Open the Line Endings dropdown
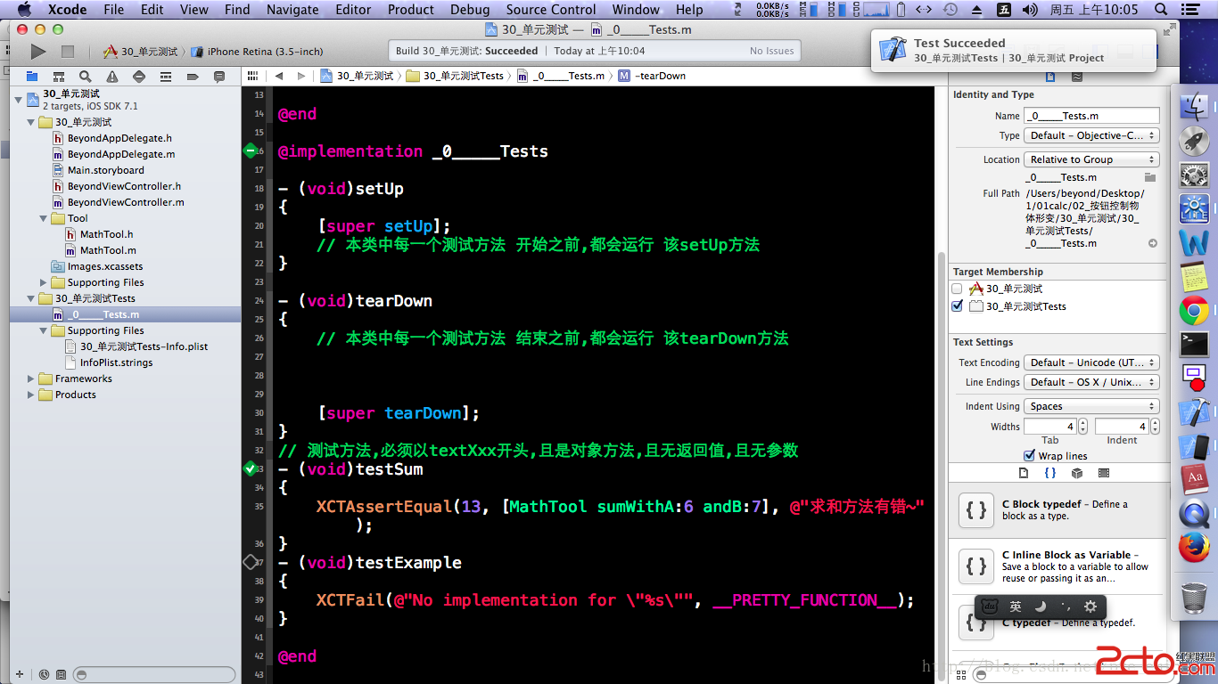This screenshot has height=684, width=1218. 1092,382
